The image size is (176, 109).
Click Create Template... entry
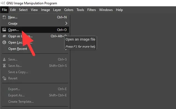point(35,102)
